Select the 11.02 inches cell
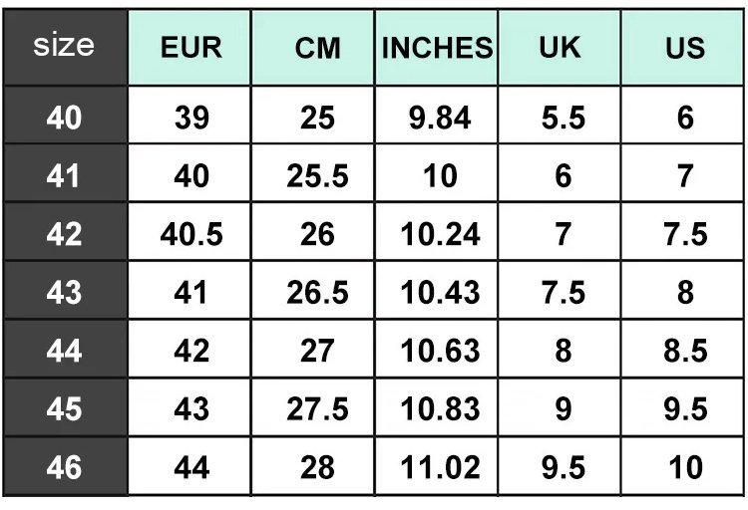The image size is (748, 510). tap(440, 467)
